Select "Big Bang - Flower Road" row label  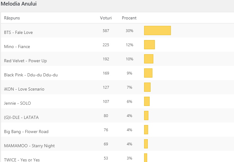coord(26,132)
